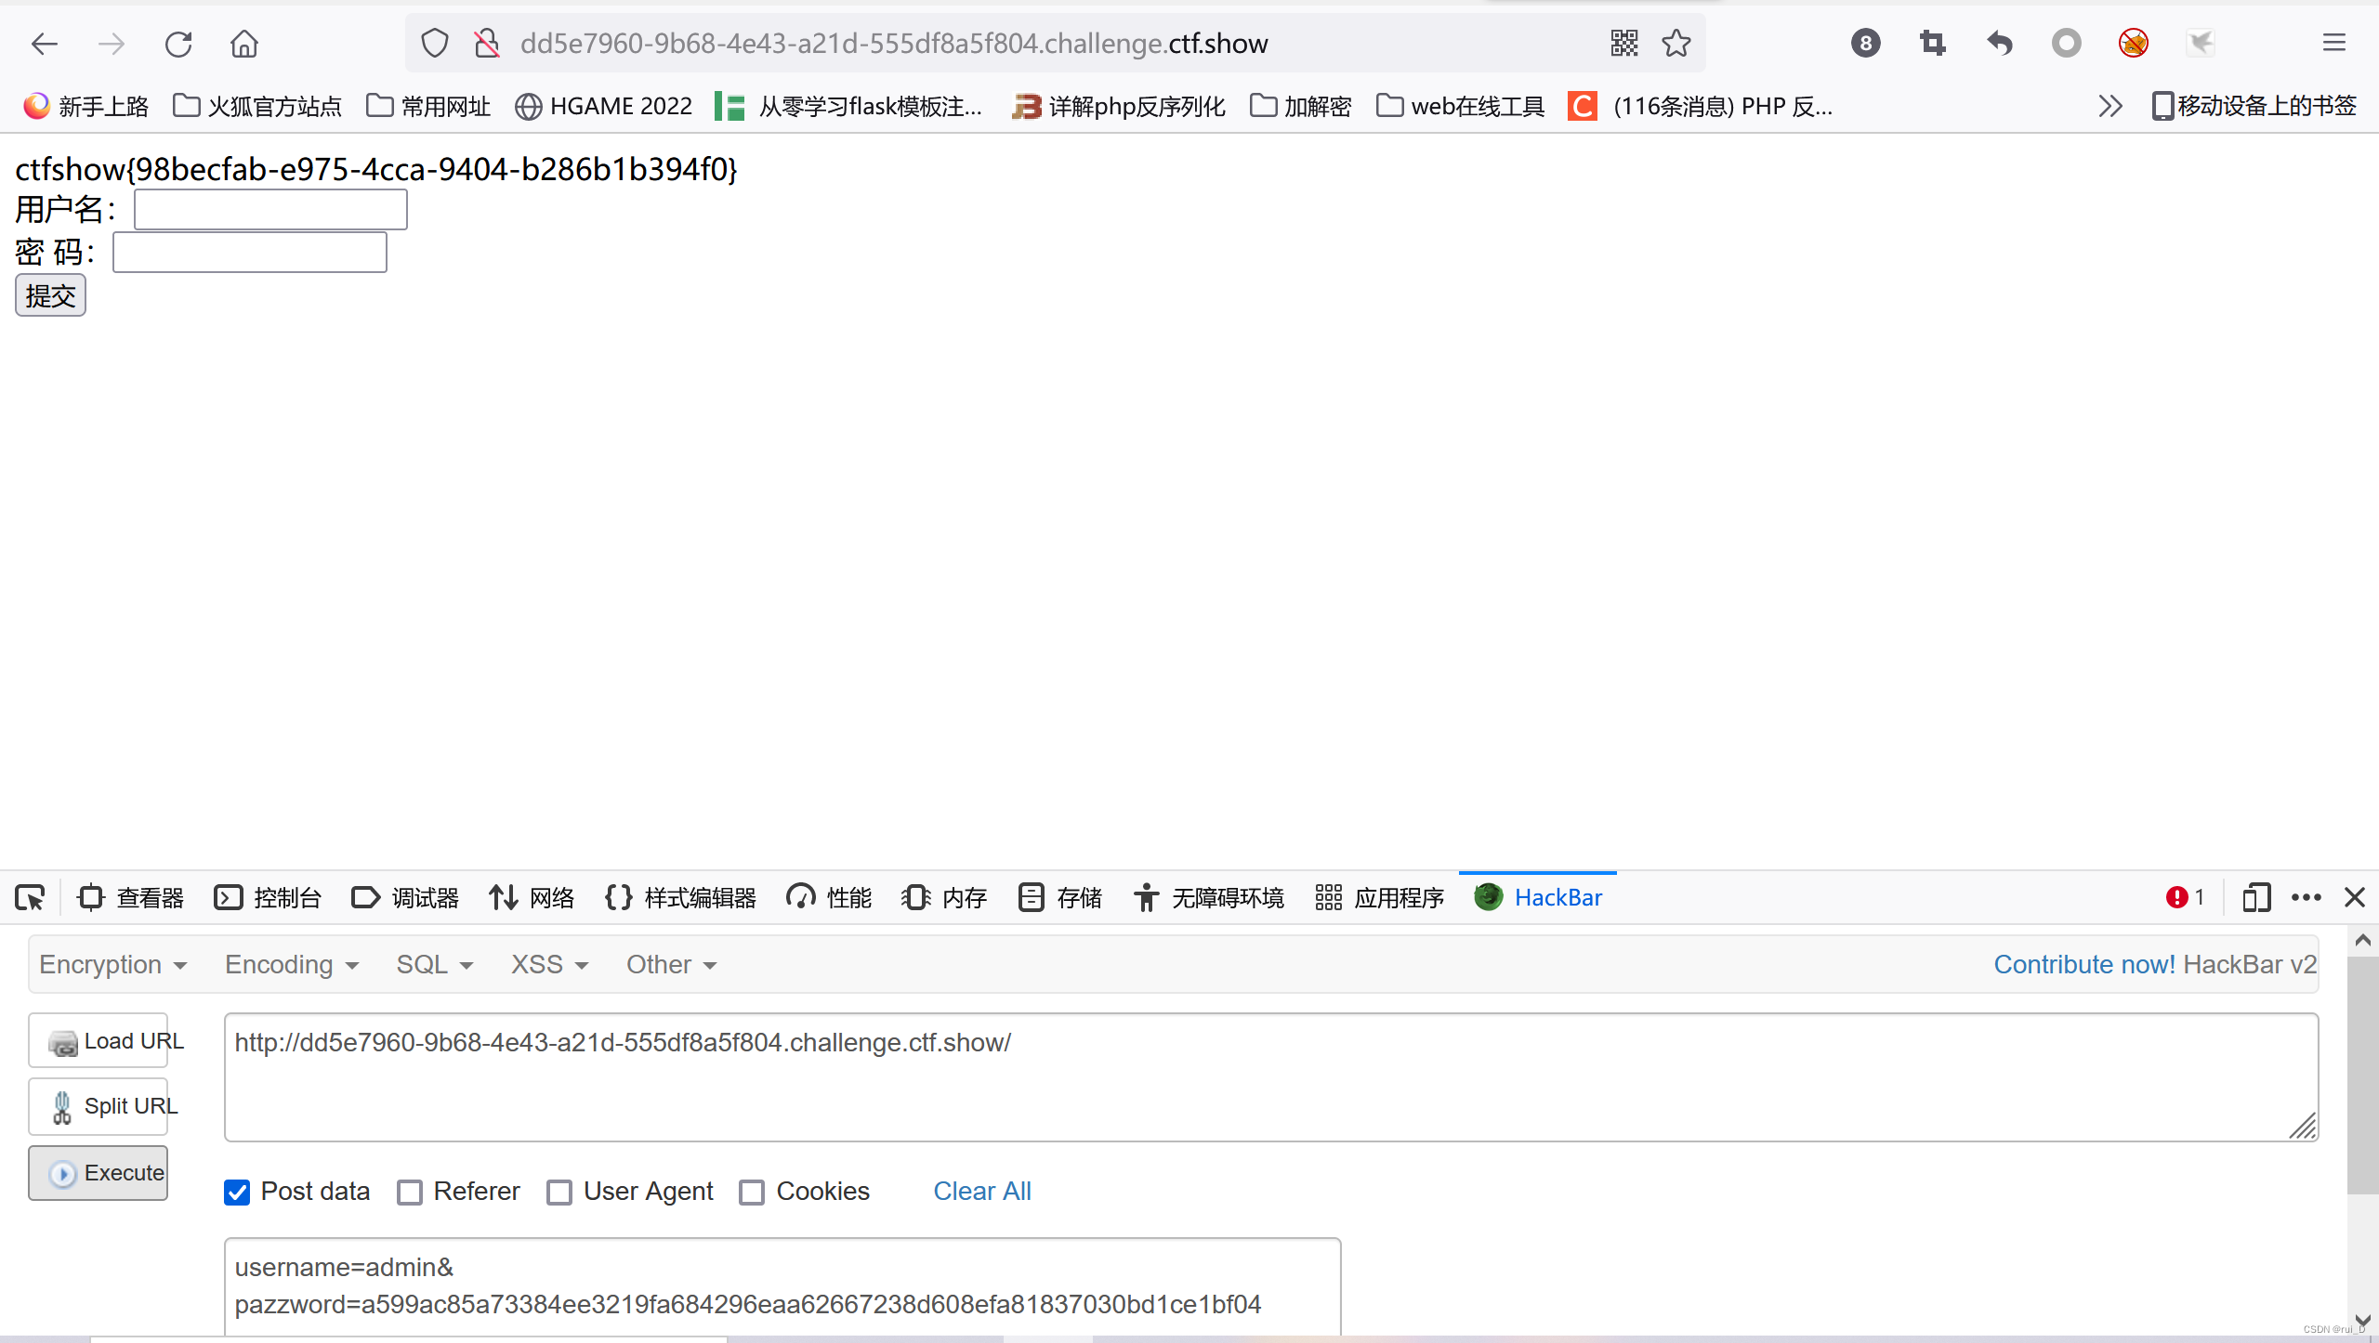Image resolution: width=2379 pixels, height=1343 pixels.
Task: Click the Execute button
Action: click(103, 1170)
